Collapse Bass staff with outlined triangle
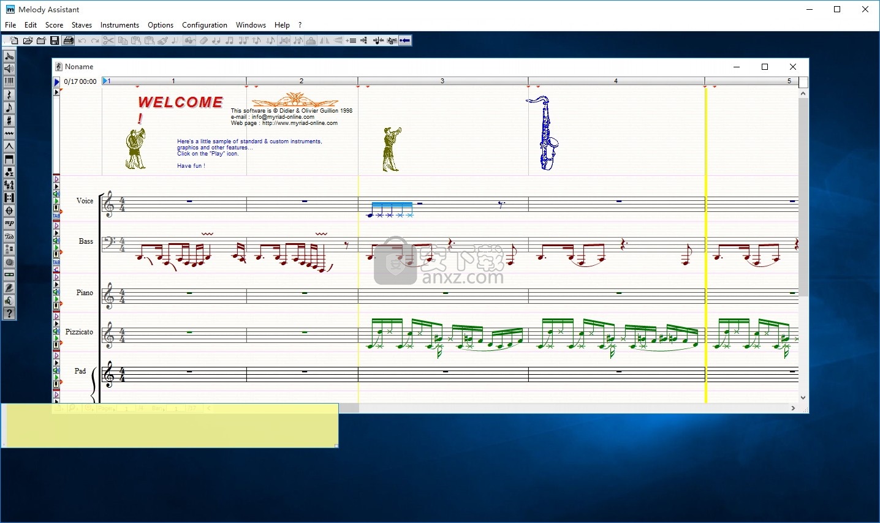 point(56,225)
